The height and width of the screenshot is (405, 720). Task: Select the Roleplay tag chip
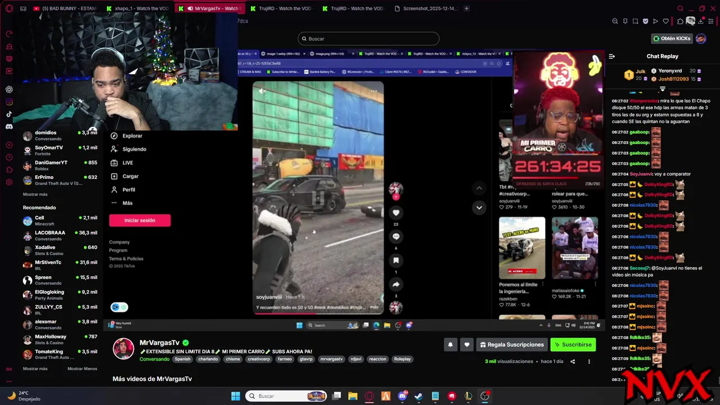pyautogui.click(x=402, y=359)
